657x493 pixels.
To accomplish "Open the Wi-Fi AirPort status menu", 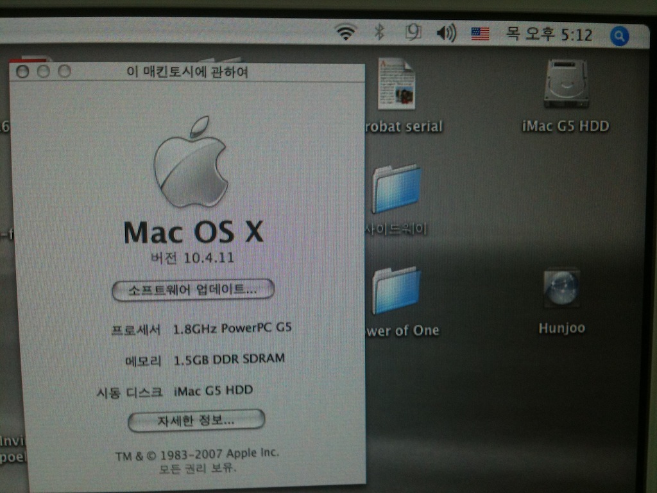I will [346, 32].
